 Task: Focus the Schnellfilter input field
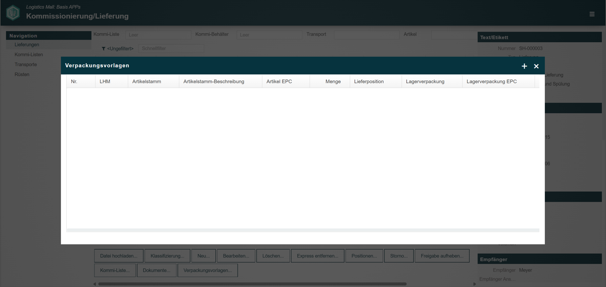[171, 49]
